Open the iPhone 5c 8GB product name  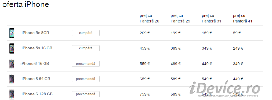[x=35, y=33]
